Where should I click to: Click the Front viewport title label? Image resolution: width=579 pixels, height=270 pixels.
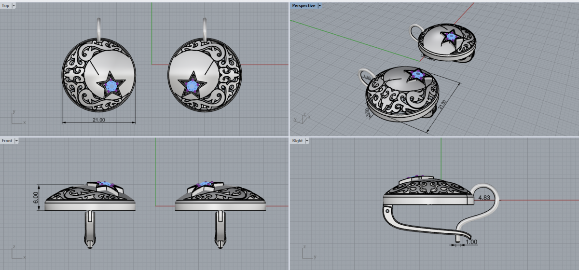[7, 141]
